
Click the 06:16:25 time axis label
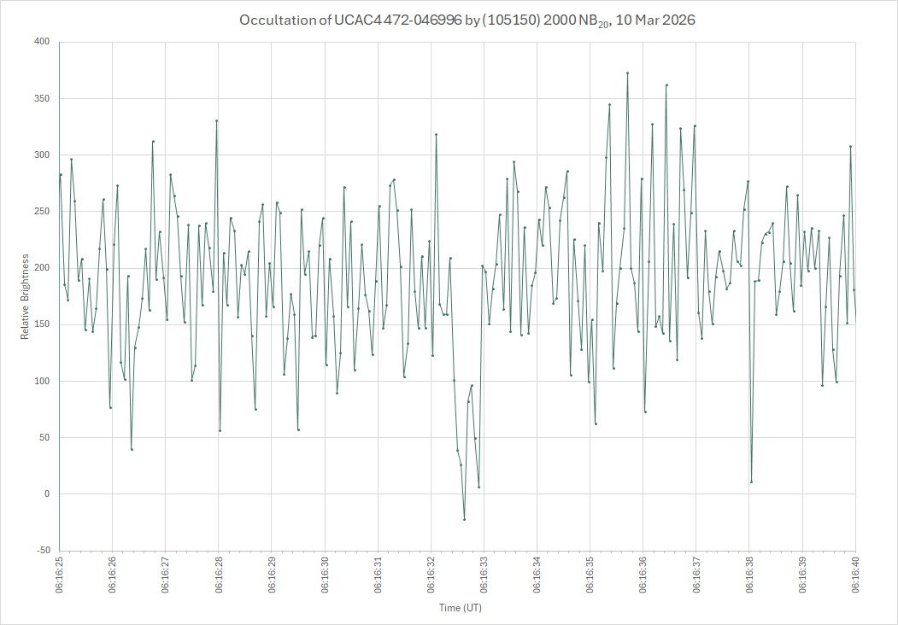[x=60, y=575]
